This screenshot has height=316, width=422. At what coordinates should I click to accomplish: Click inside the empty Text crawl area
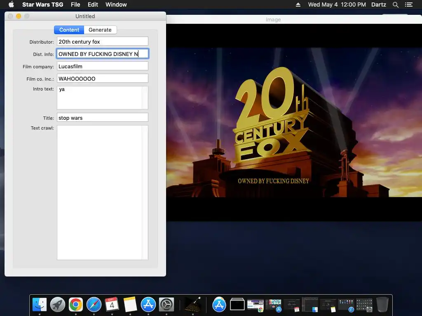click(100, 193)
